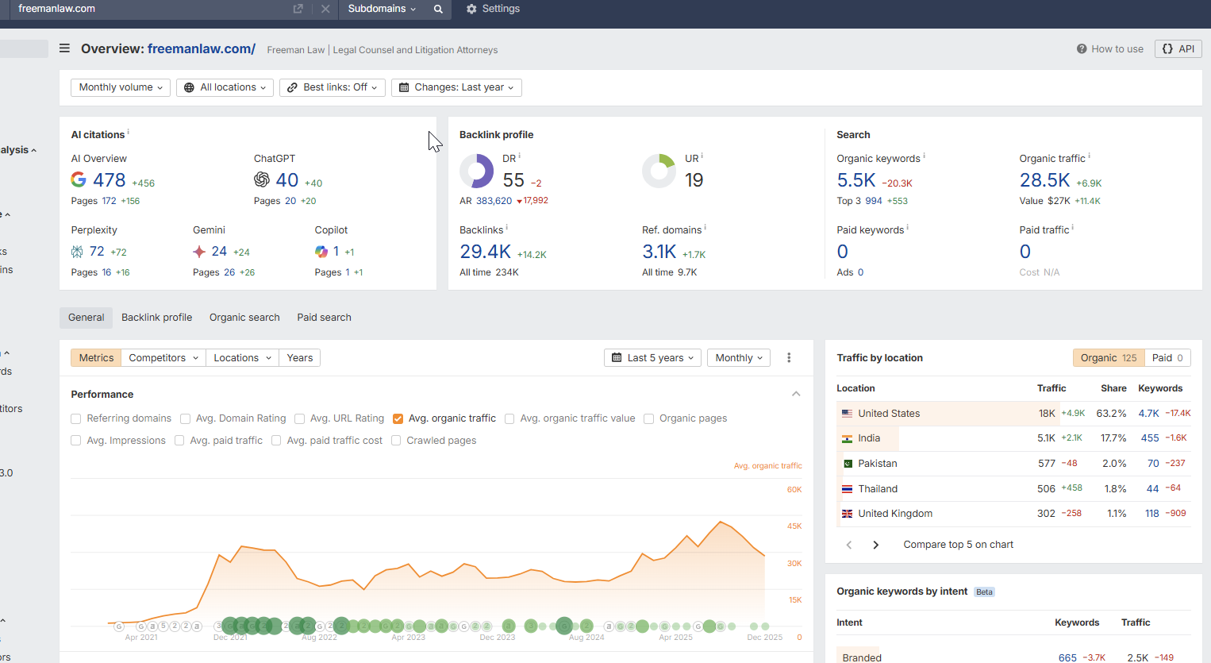Enable Organic pages checkbox
Screen dimensions: 1211x663
[x=649, y=418]
